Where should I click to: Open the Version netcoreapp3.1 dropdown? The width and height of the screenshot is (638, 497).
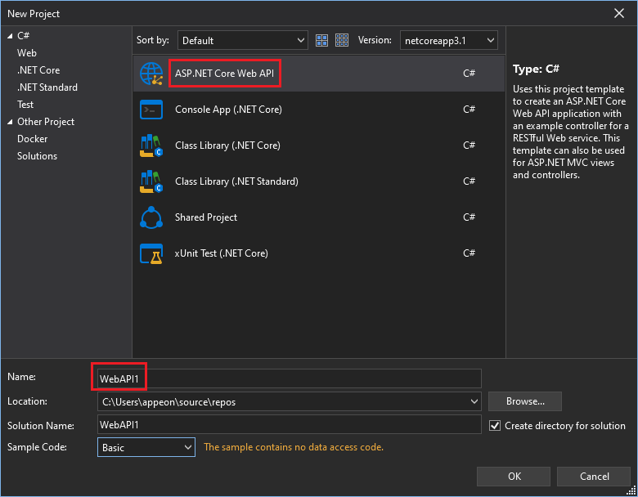448,40
